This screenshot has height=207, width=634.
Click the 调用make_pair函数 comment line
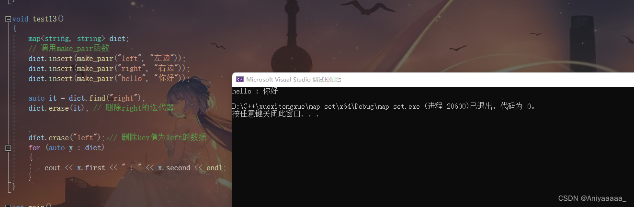point(68,48)
